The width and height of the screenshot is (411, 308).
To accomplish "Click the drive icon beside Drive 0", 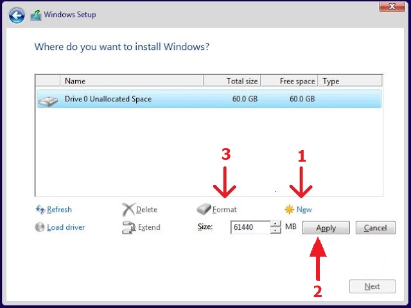I will pos(48,101).
